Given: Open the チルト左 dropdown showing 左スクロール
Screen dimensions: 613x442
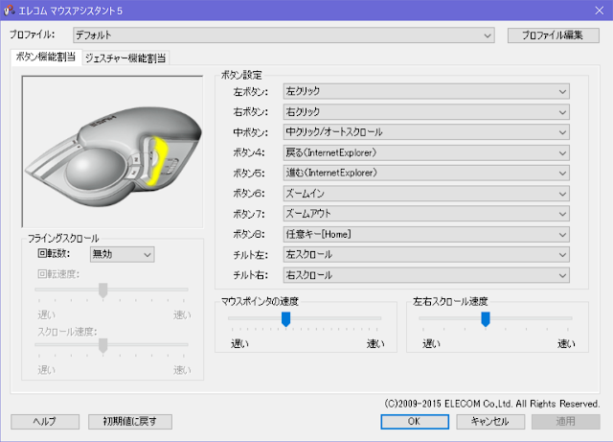Looking at the screenshot, I should [426, 255].
